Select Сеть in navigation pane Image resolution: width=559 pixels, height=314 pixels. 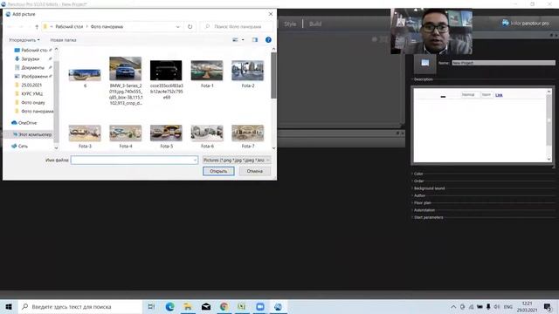click(23, 146)
